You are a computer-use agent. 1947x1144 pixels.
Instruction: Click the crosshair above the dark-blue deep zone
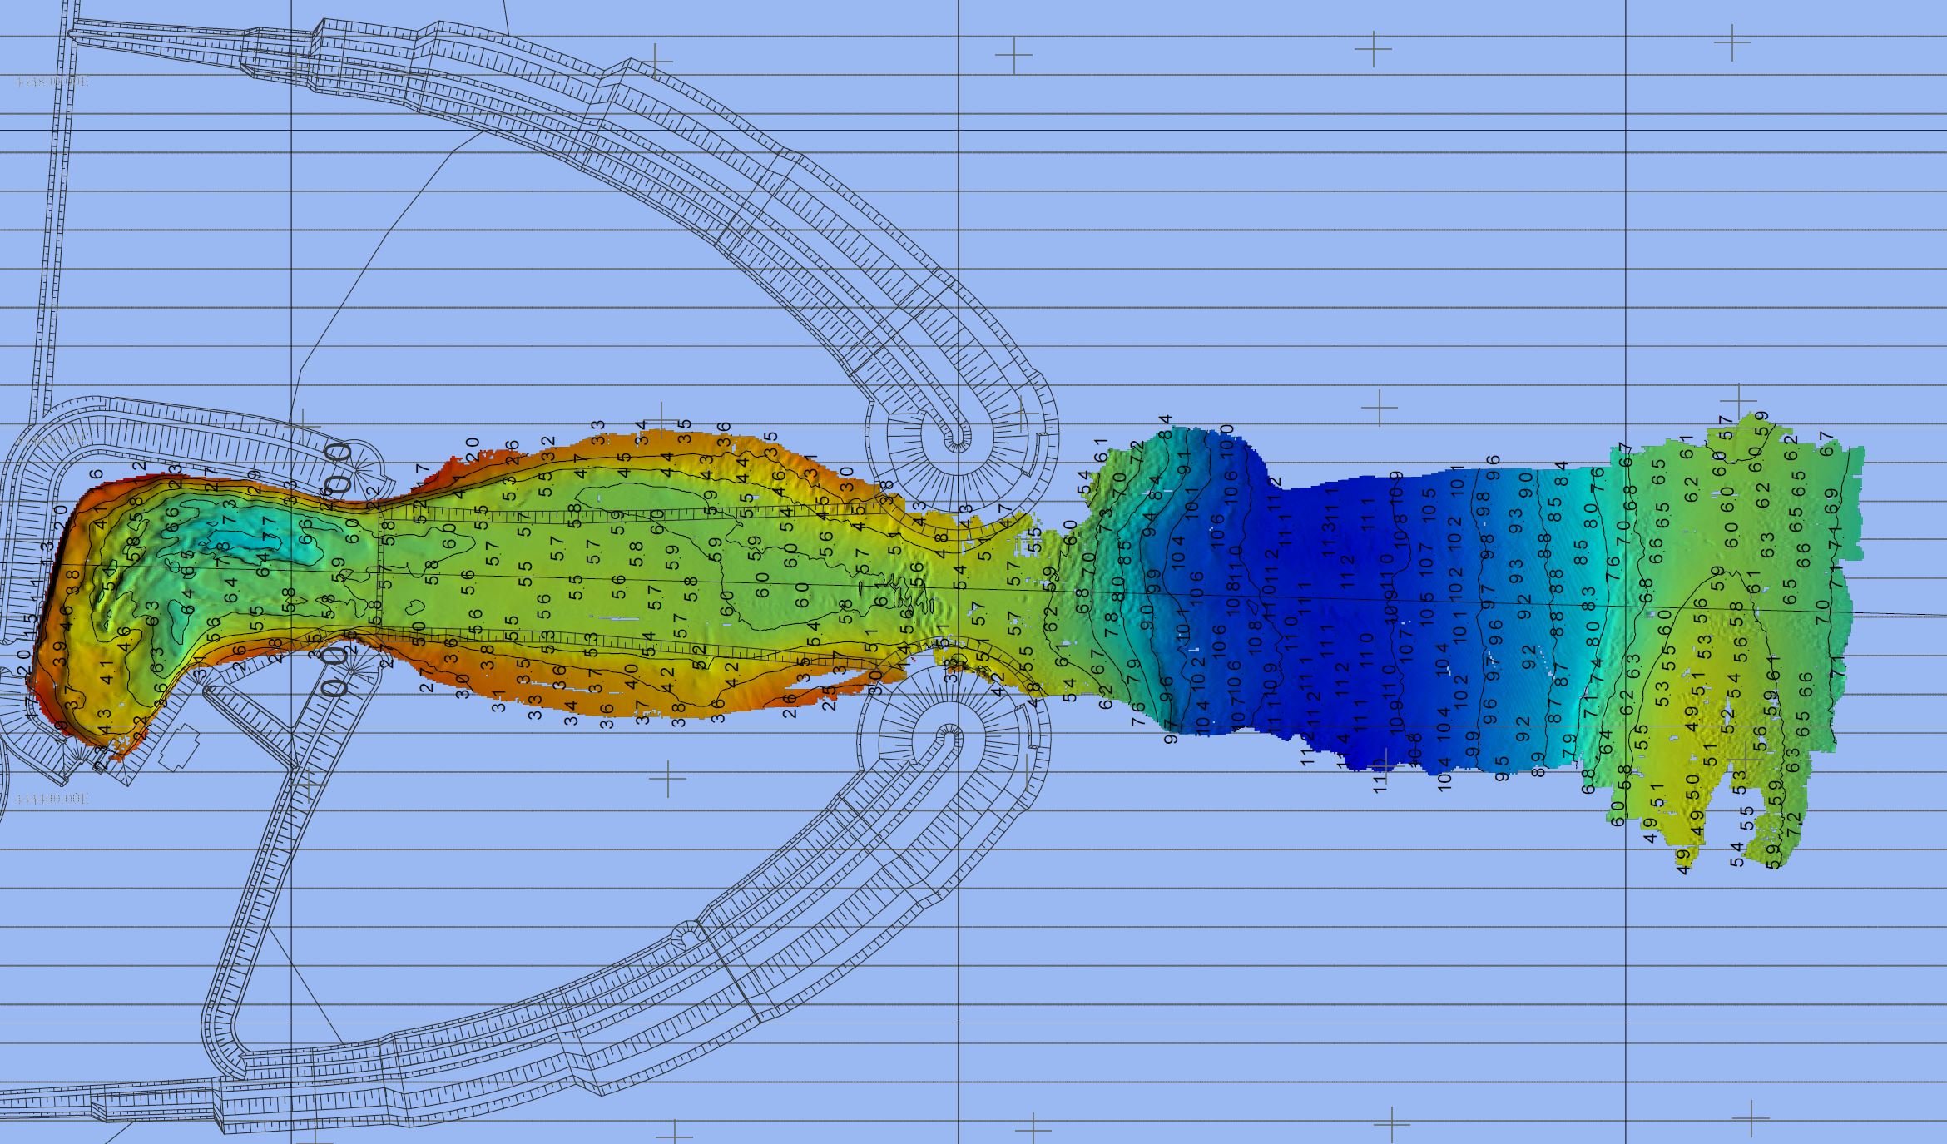[x=1380, y=409]
